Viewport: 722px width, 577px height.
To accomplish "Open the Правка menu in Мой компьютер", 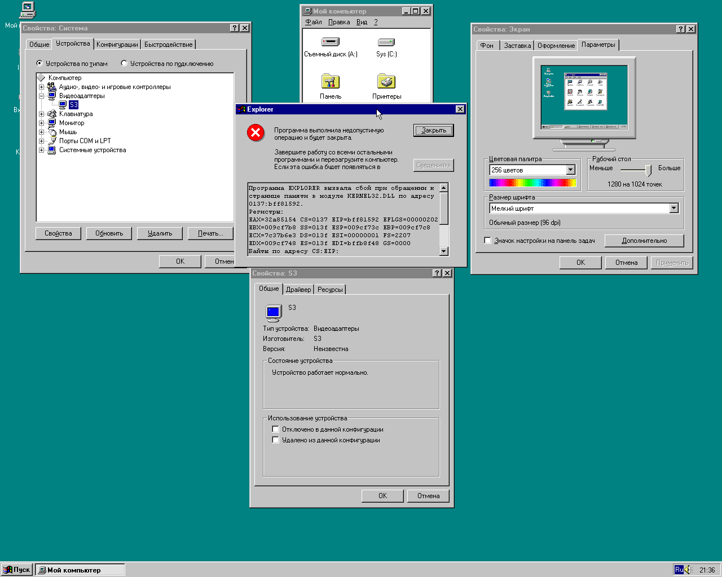I will coord(339,22).
